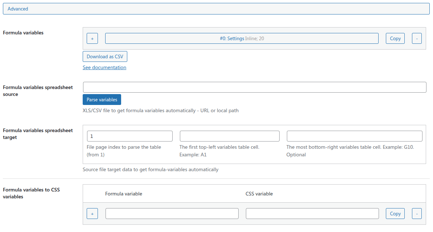Image resolution: width=433 pixels, height=232 pixels.
Task: Add a formula variable row with plus
Action: 92,38
